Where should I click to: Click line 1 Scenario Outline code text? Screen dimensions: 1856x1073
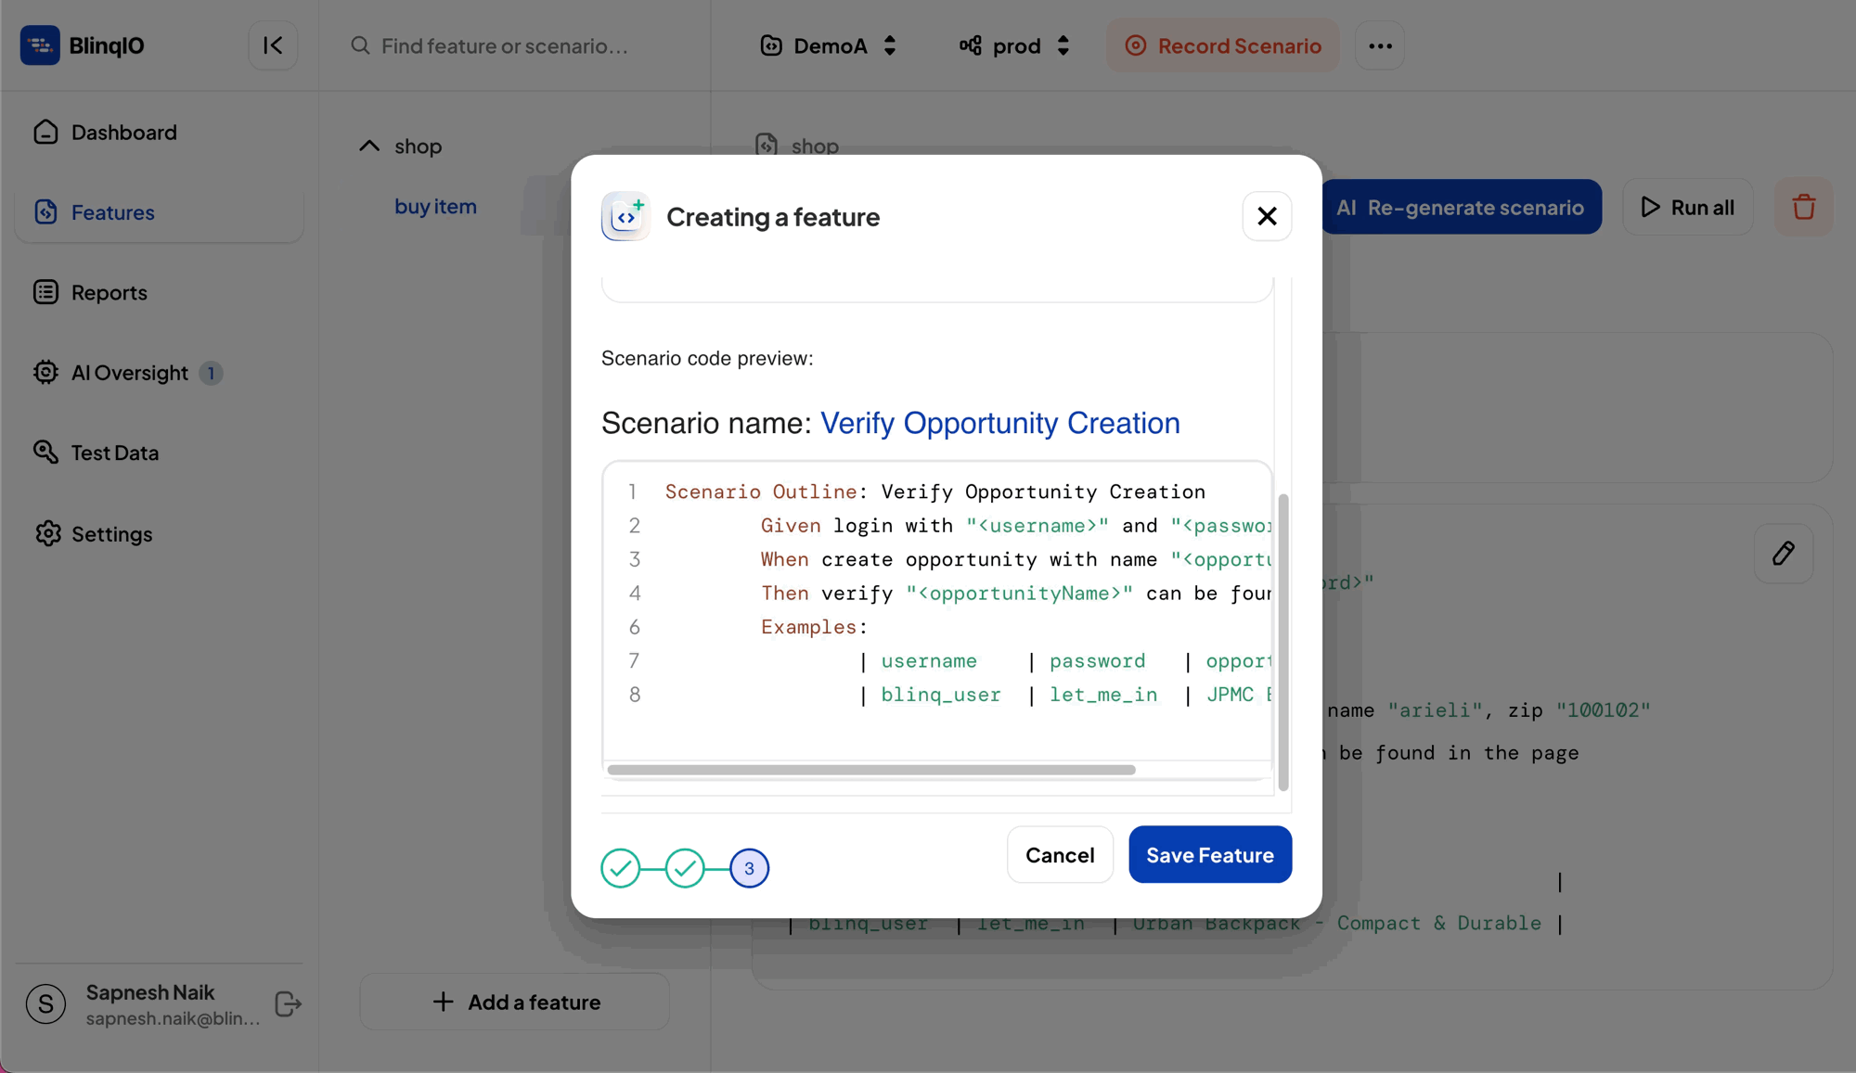pos(934,492)
